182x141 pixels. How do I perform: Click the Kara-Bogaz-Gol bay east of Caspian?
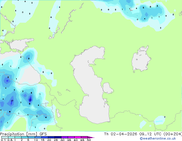[108, 88]
